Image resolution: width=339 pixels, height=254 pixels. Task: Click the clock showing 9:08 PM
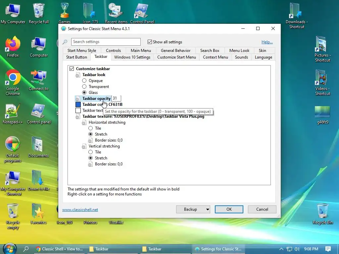(311, 249)
